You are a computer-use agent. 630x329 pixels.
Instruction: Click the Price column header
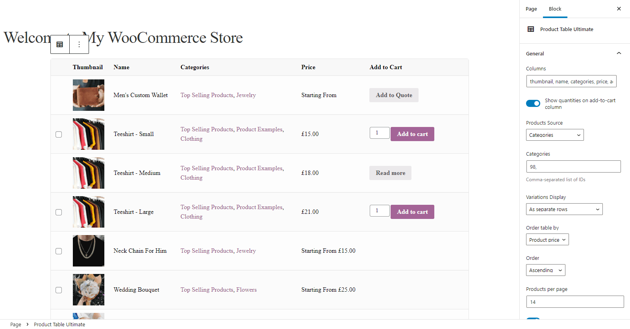[x=308, y=67]
